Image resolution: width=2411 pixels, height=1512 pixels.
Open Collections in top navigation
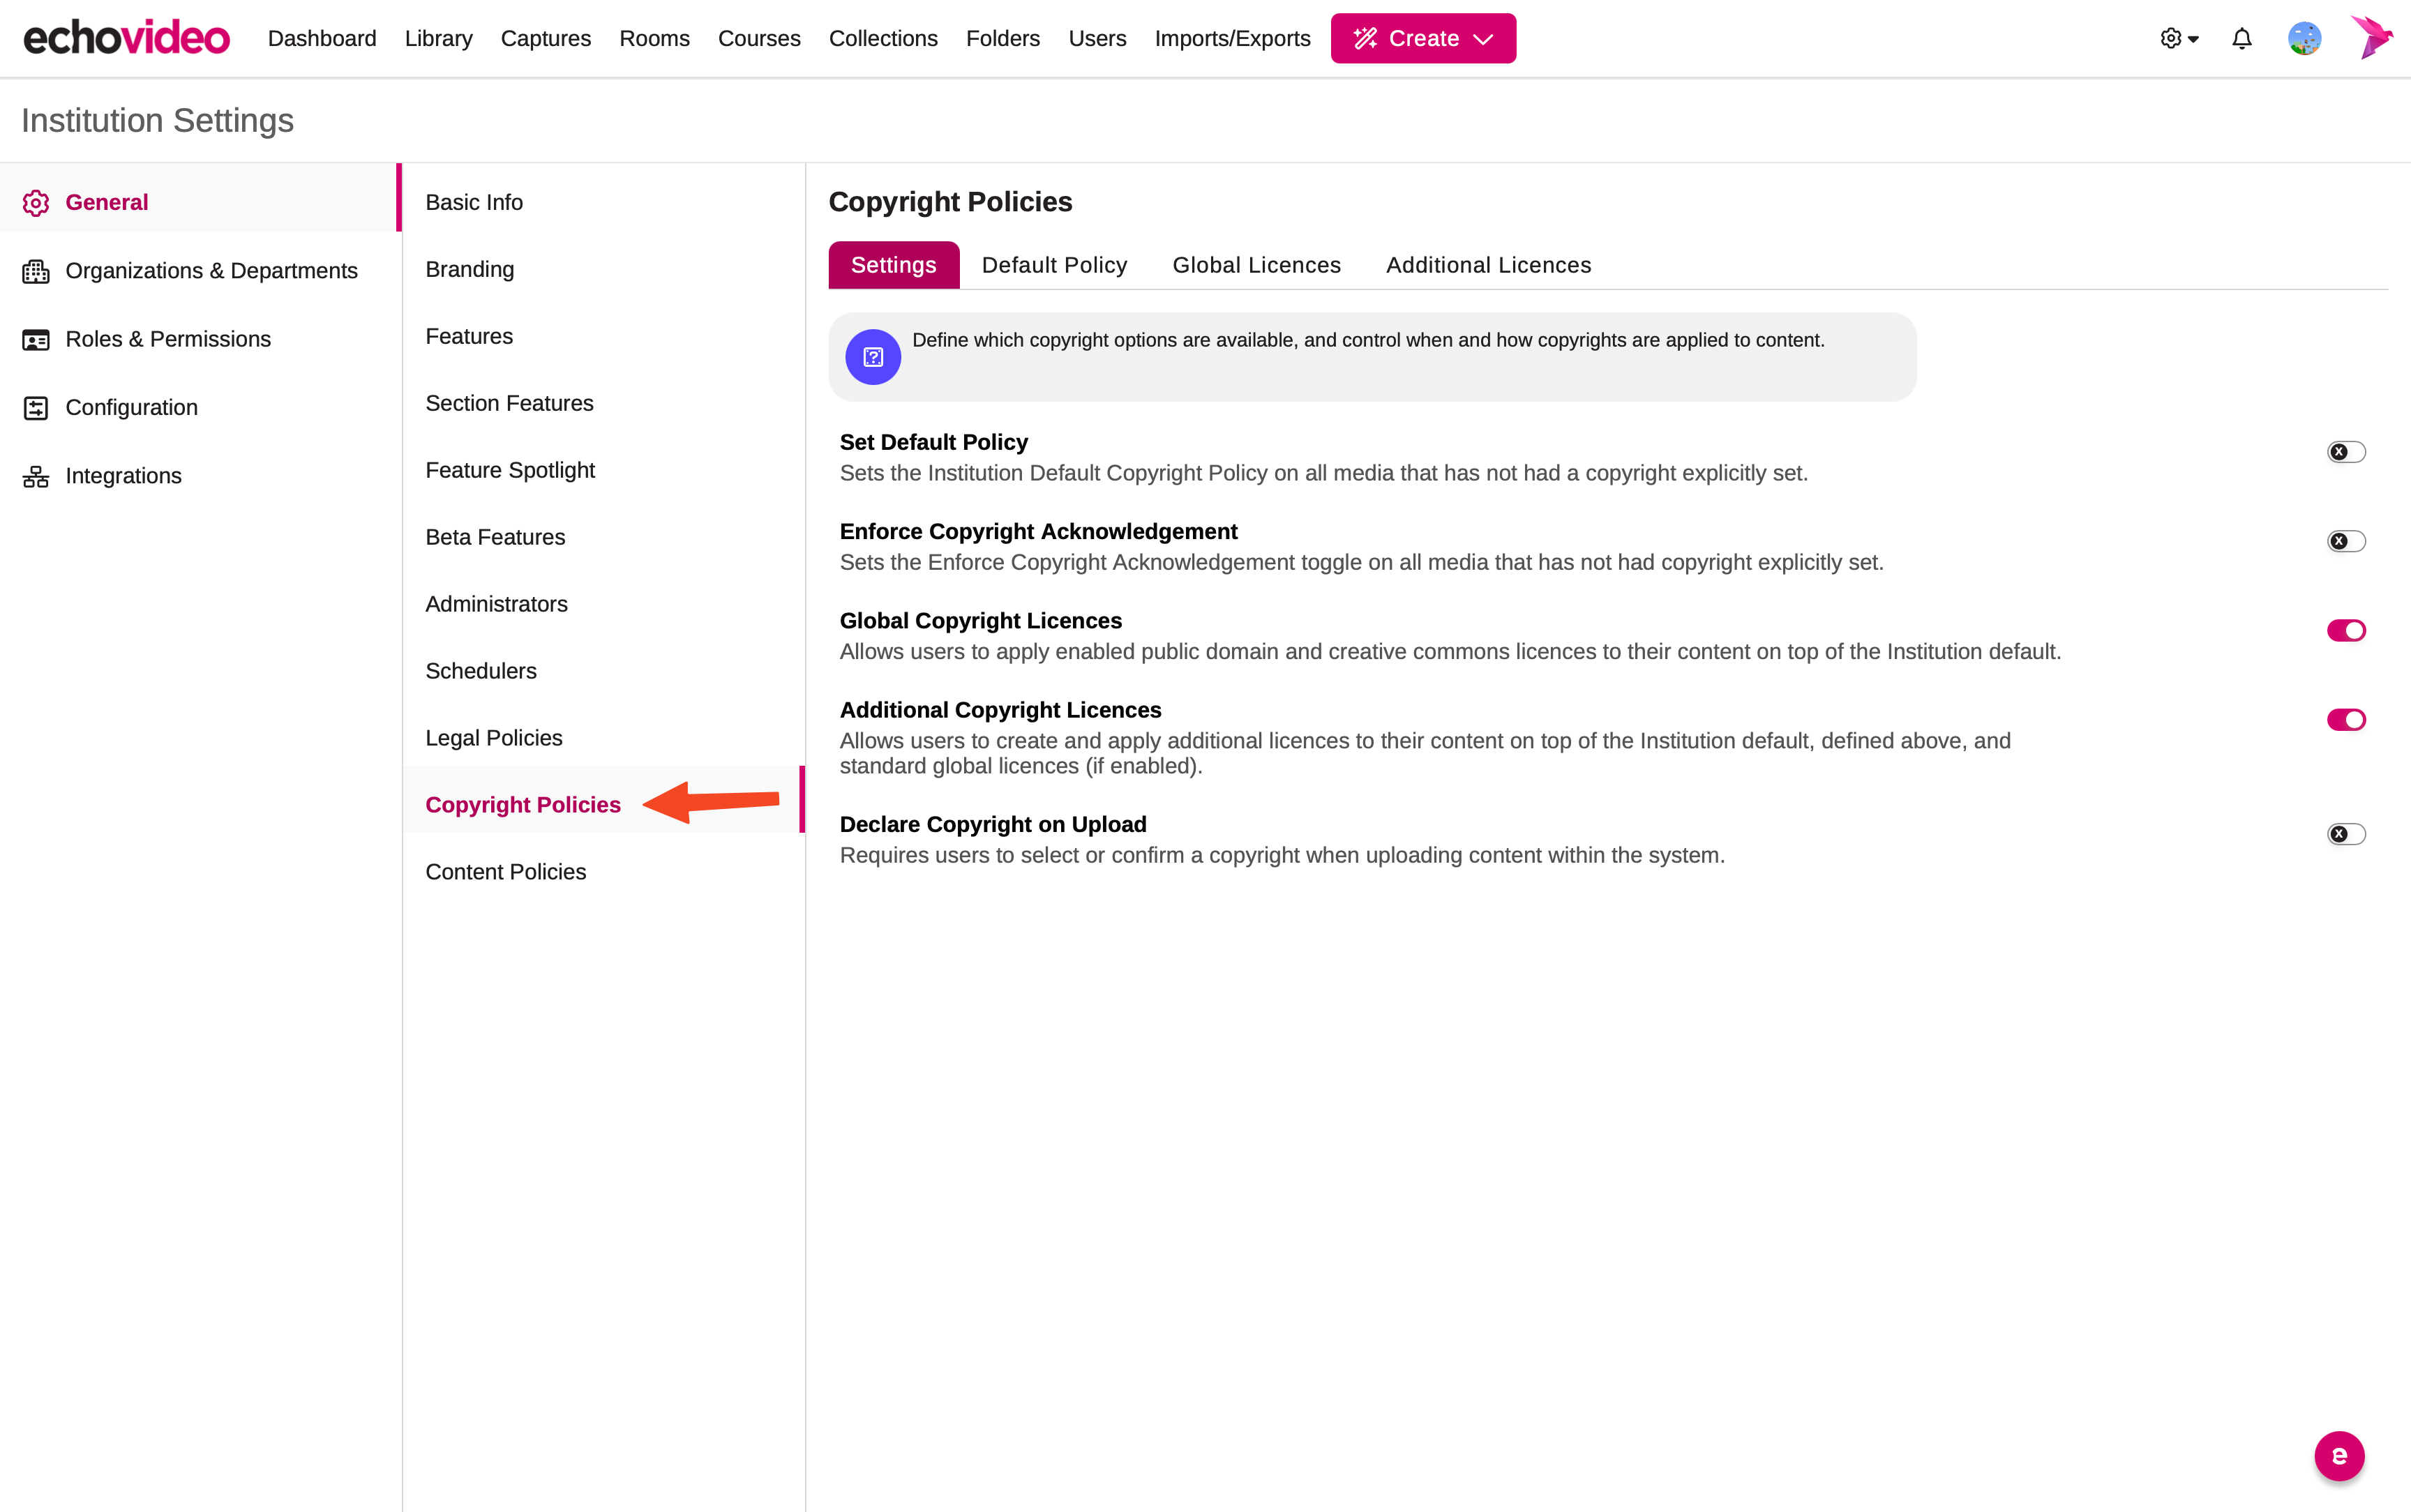click(883, 38)
